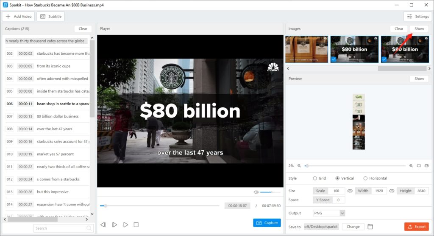Select Vertical style
Viewport: 434px width, 236px height.
click(x=345, y=178)
